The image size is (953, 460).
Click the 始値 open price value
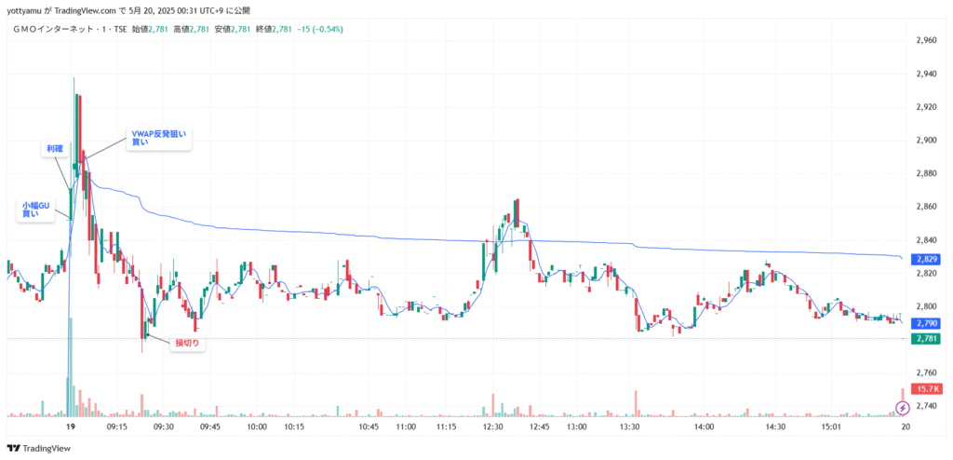(158, 29)
